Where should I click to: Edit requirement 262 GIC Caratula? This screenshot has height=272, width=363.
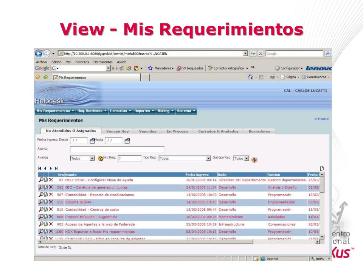tap(46, 187)
